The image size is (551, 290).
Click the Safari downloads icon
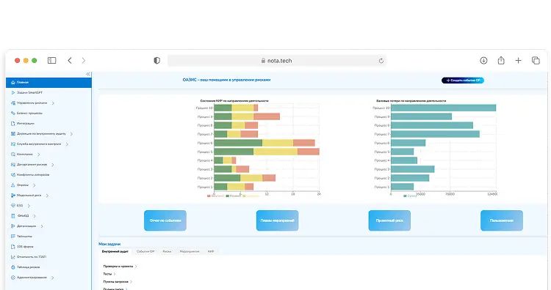tap(483, 61)
